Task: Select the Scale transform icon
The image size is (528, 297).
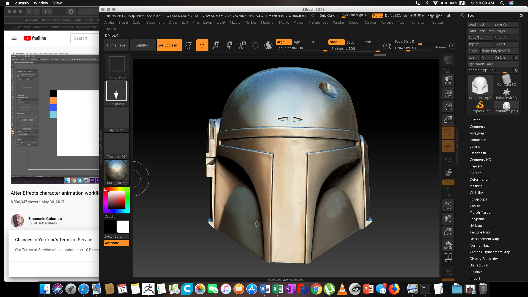Action: tap(228, 45)
